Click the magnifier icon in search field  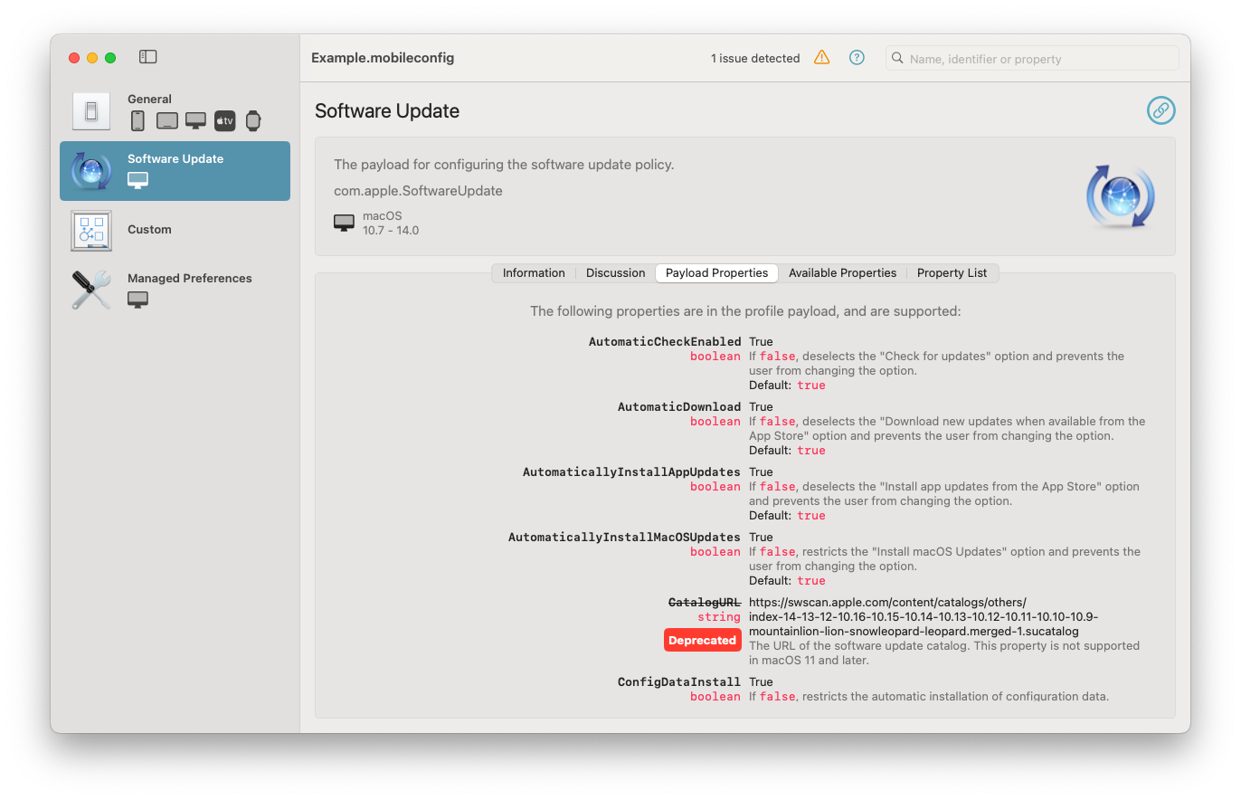pyautogui.click(x=897, y=59)
